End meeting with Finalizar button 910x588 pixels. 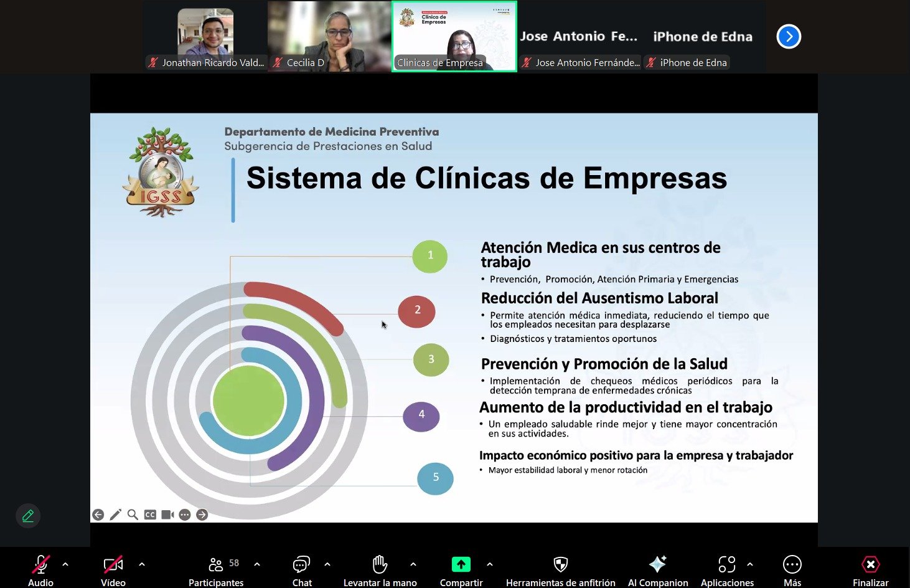coord(870,564)
